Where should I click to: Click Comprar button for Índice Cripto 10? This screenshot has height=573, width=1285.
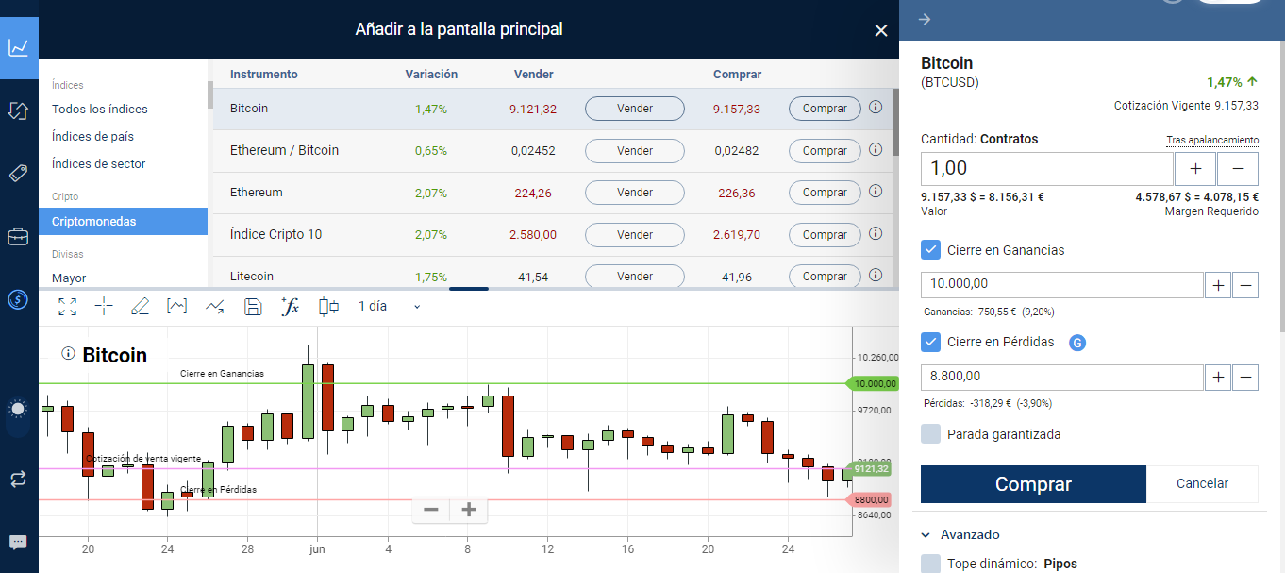click(x=825, y=234)
